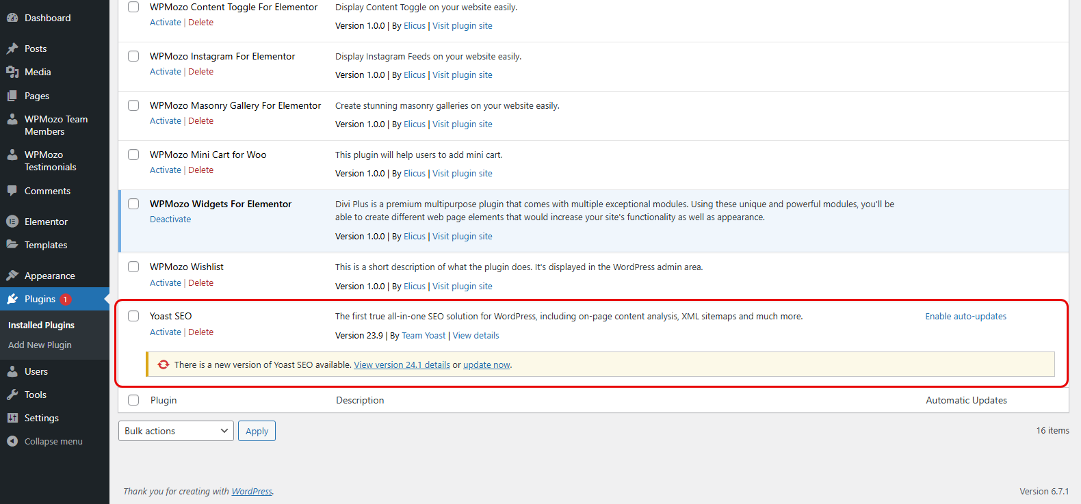Click the Description column footer label

tap(360, 400)
